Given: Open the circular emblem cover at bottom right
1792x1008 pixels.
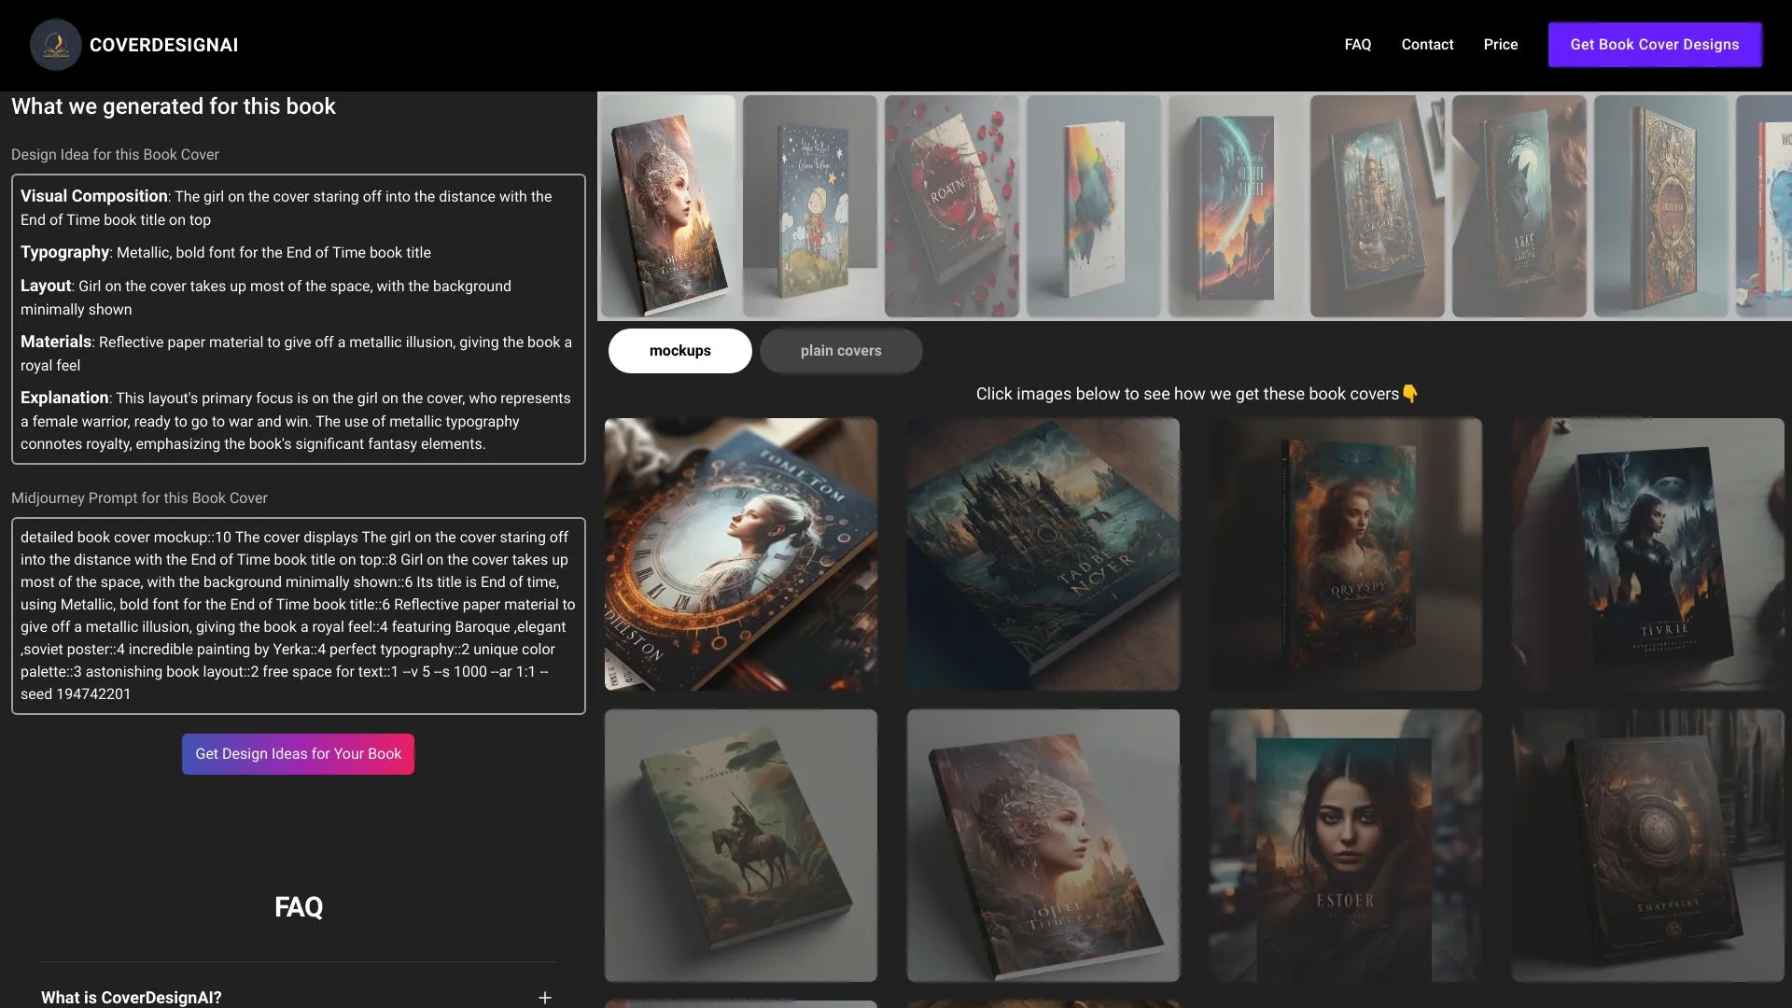Looking at the screenshot, I should 1646,845.
